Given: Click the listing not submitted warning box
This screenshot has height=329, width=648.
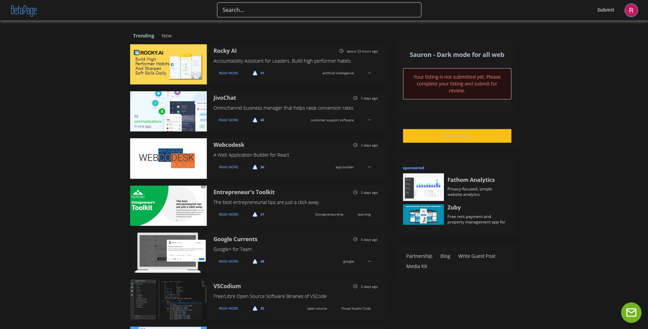Looking at the screenshot, I should (x=457, y=84).
